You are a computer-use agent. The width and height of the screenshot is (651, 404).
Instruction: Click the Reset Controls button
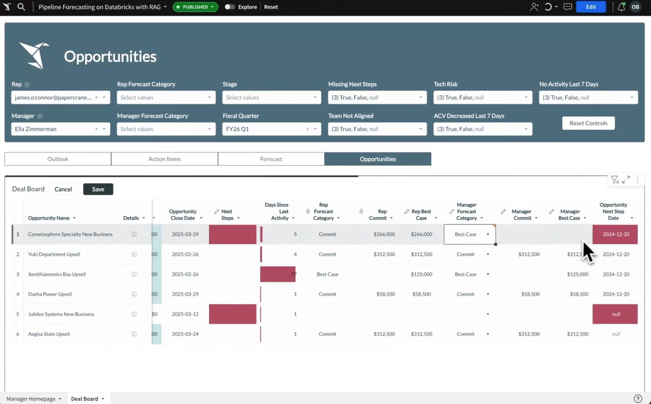[x=588, y=123]
